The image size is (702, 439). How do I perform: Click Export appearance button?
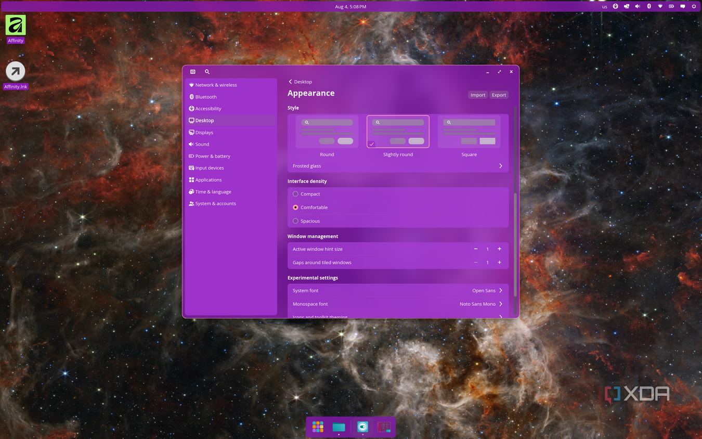pyautogui.click(x=499, y=95)
